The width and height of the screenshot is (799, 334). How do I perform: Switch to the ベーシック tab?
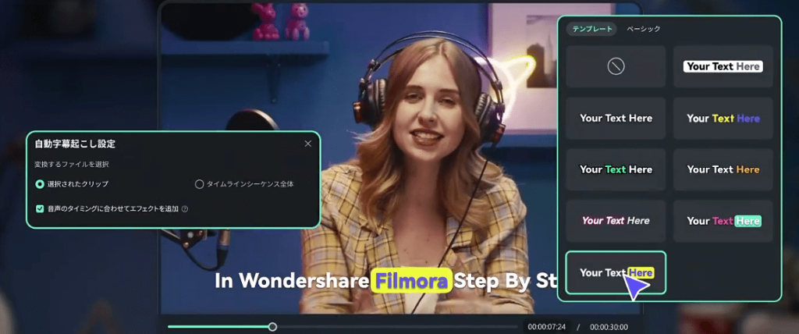[643, 29]
